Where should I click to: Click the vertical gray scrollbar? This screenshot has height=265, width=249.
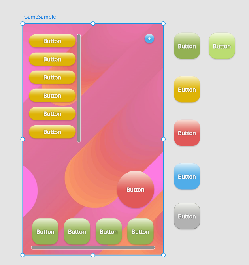79,88
